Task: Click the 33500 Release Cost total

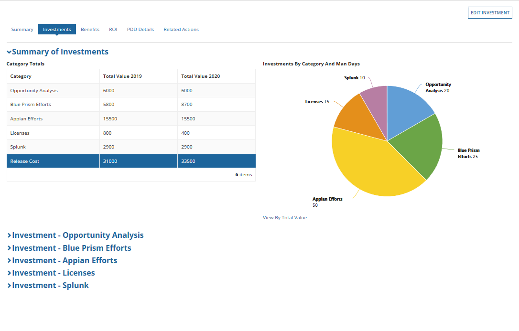Action: [188, 161]
